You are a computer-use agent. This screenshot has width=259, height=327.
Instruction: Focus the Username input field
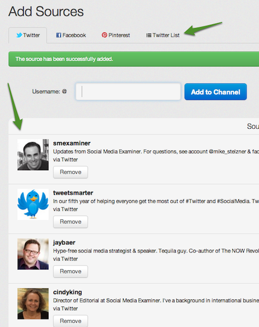click(x=128, y=91)
